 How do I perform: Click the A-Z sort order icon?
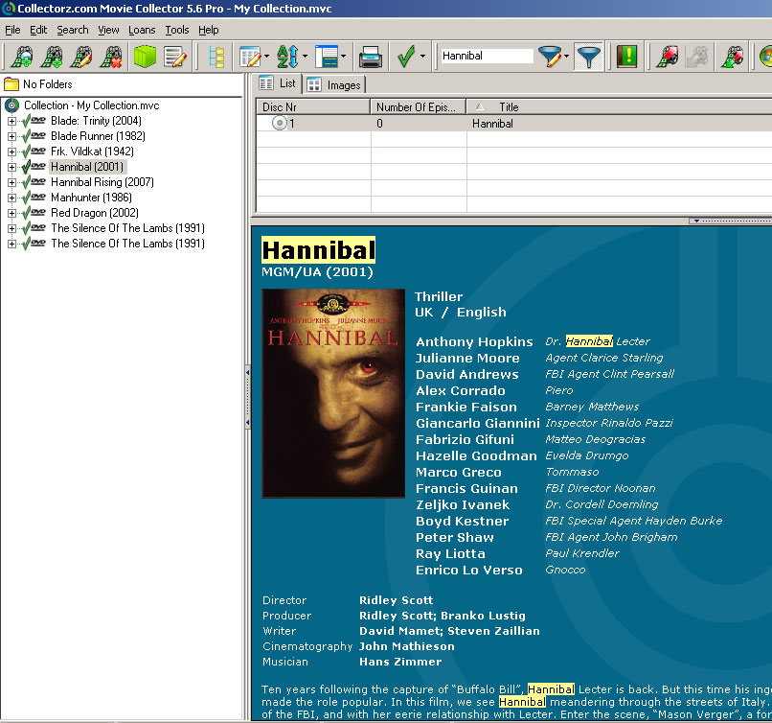coord(287,57)
